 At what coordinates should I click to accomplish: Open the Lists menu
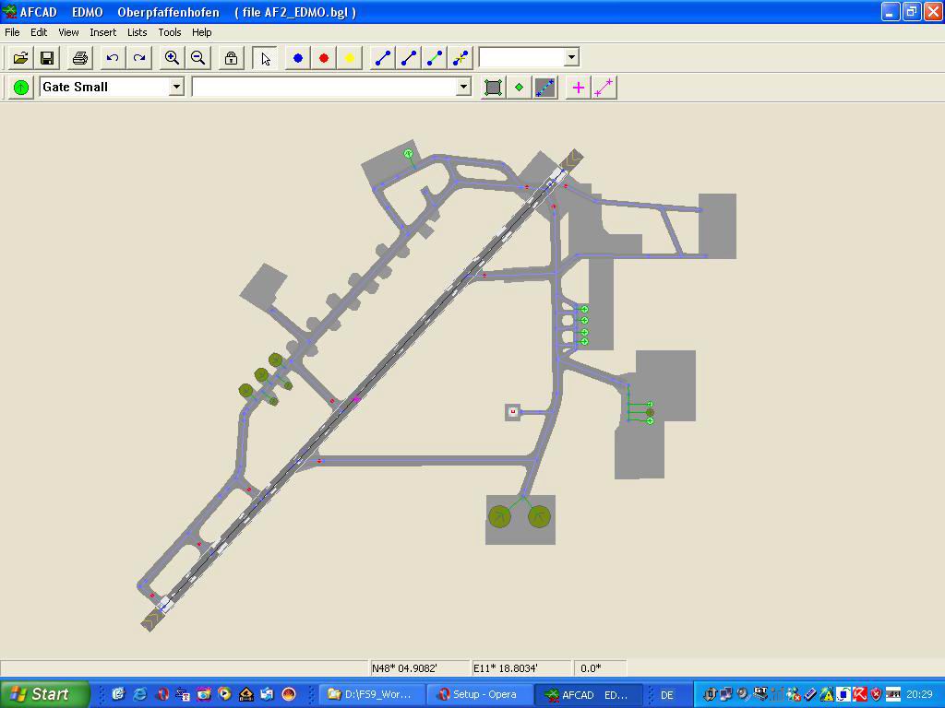tap(137, 32)
